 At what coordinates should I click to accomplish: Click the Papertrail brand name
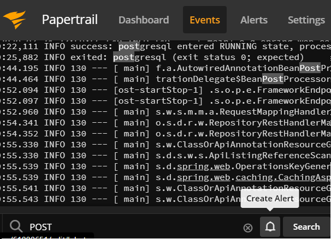(70, 20)
